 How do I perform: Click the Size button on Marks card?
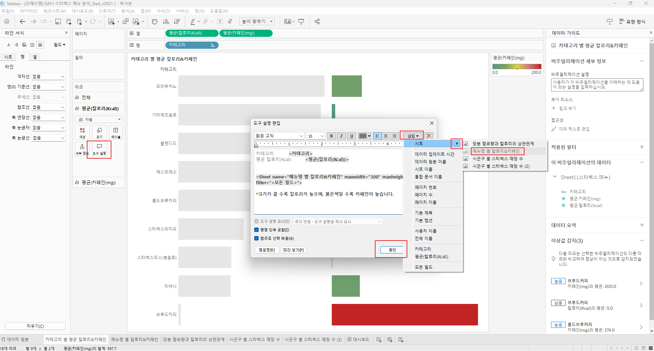tap(99, 132)
